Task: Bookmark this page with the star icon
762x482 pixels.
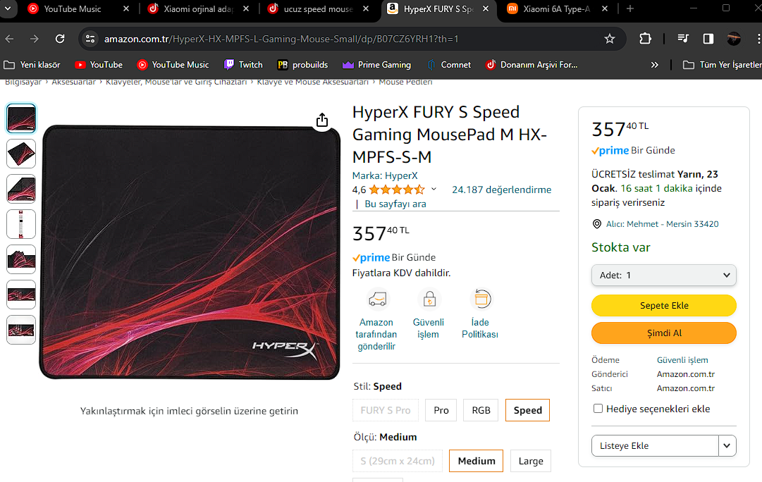Action: coord(610,39)
